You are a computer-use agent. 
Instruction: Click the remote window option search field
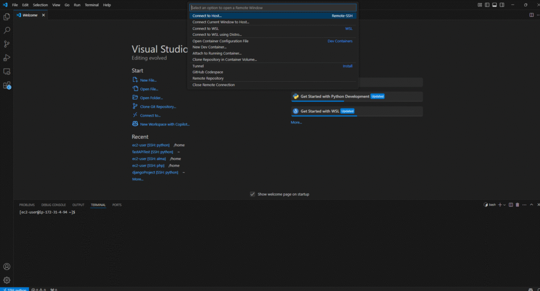[272, 8]
